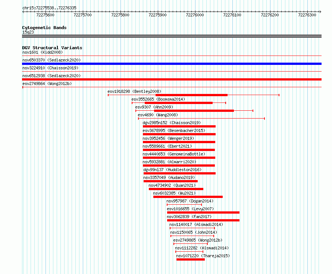Click the thin esv4690 Wang2008 line
This screenshot has width=332, height=274.
tap(201, 119)
